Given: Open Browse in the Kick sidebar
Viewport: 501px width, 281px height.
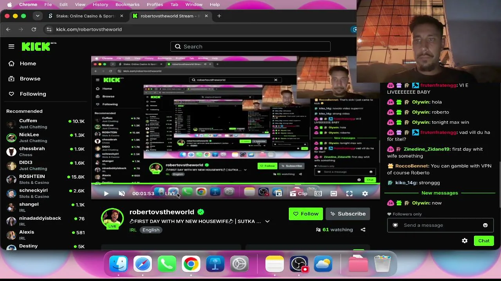Looking at the screenshot, I should (x=30, y=79).
